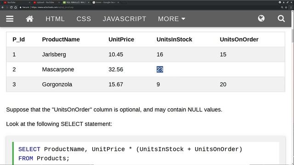Click the round indicator icon in top panel
The height and width of the screenshot is (165, 294).
[x=280, y=2]
